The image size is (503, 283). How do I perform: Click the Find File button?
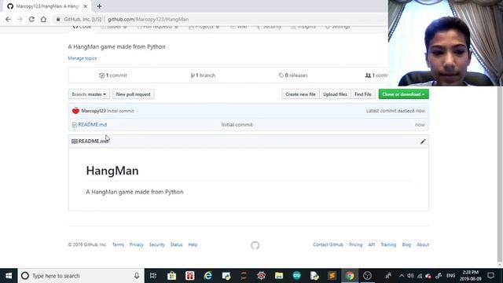pyautogui.click(x=363, y=94)
